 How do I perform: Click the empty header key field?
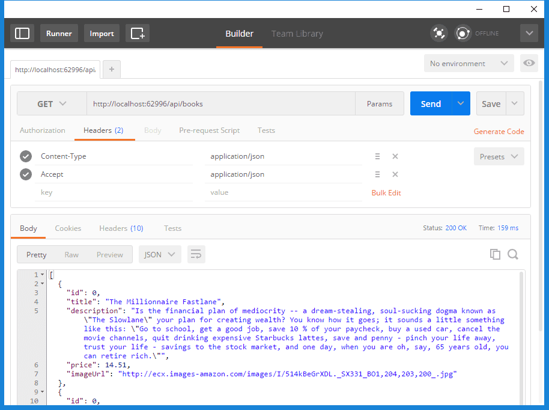pyautogui.click(x=114, y=192)
